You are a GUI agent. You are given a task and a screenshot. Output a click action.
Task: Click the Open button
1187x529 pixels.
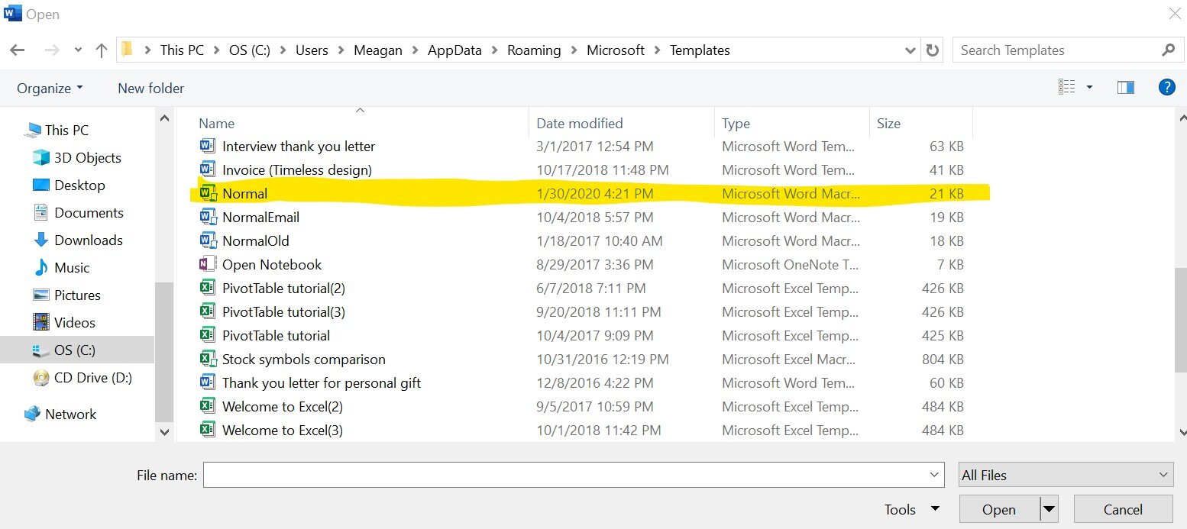tap(999, 510)
